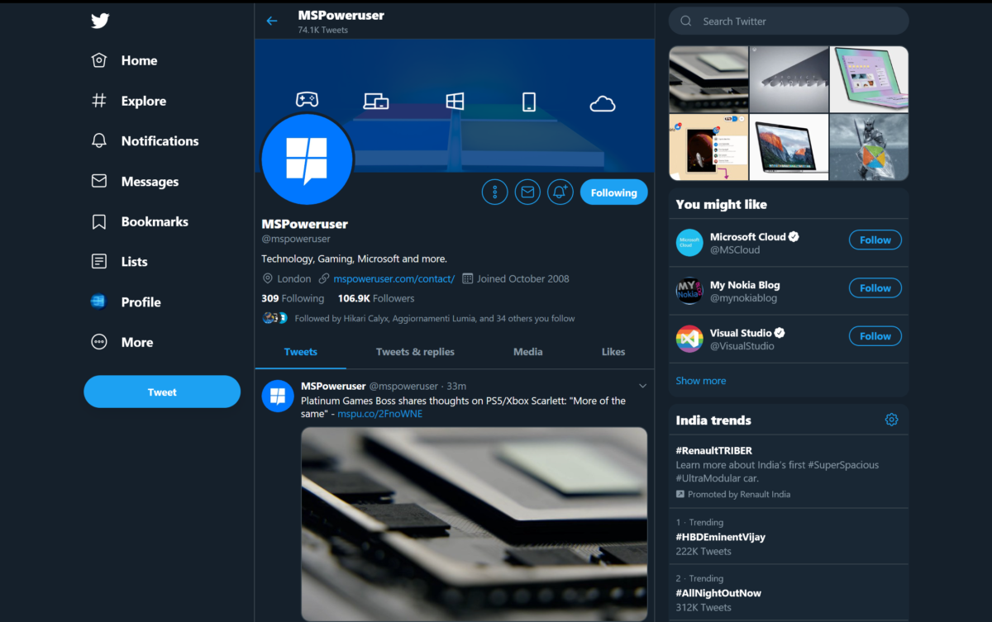Go back using the arrow icon
The image size is (992, 622).
[x=272, y=21]
